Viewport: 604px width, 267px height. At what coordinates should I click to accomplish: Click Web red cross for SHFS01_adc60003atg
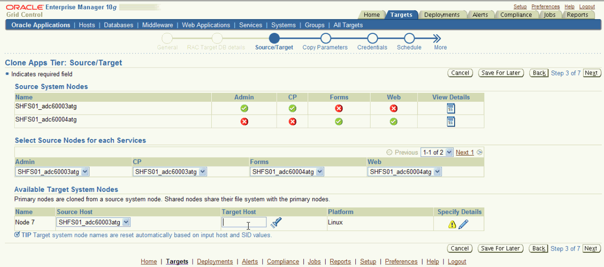pos(394,108)
